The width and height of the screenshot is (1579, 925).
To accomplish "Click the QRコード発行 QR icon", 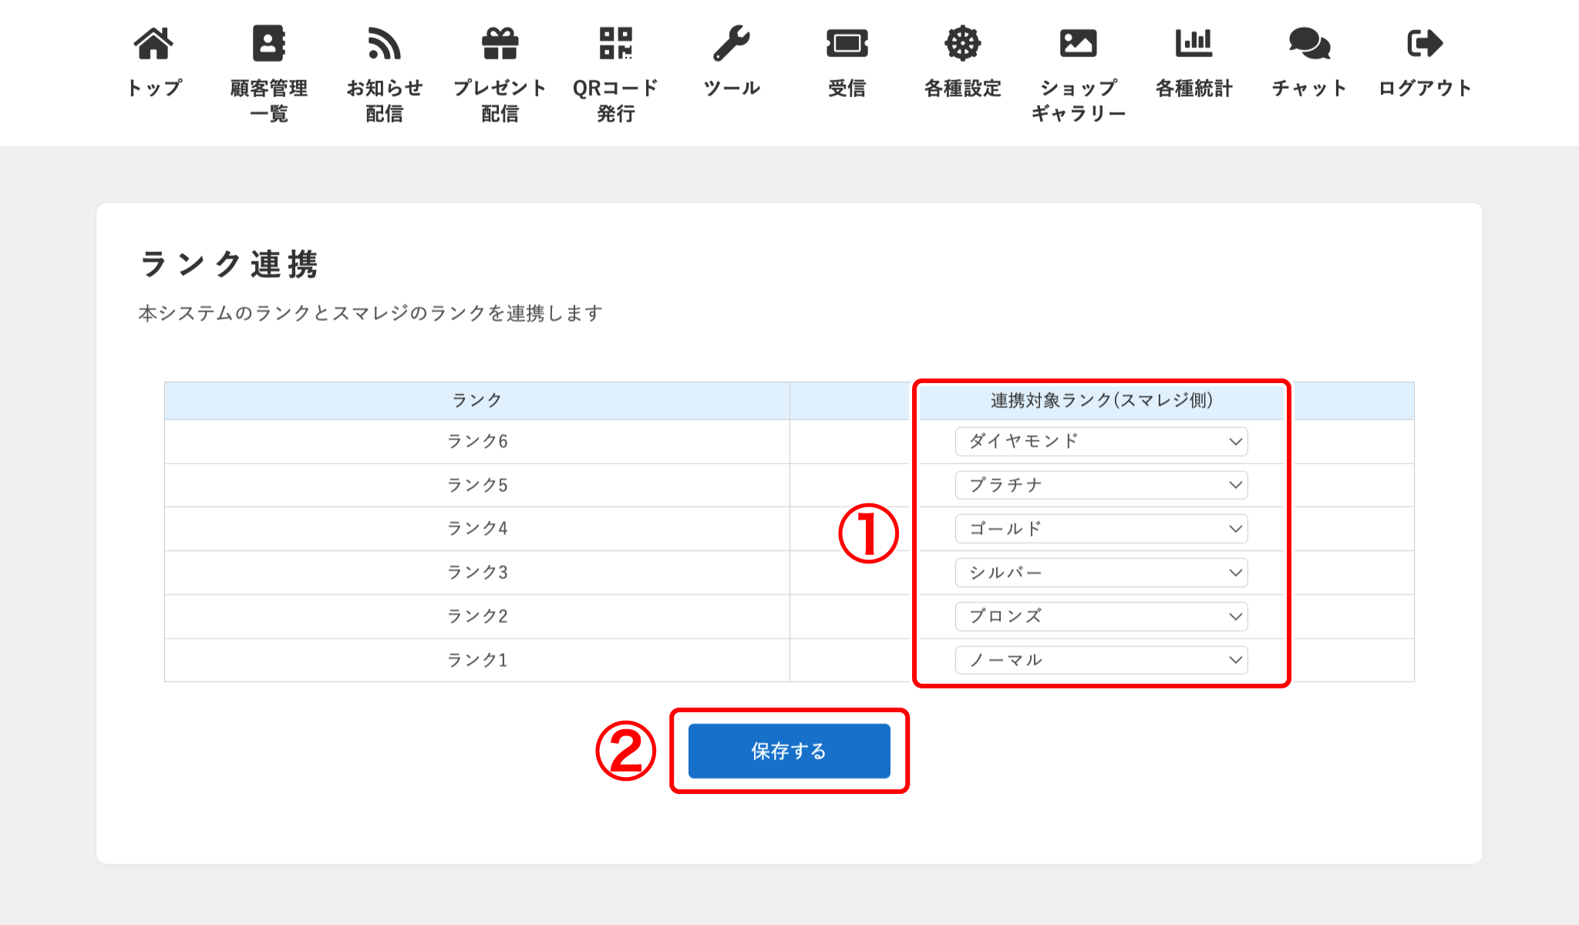I will [x=616, y=43].
